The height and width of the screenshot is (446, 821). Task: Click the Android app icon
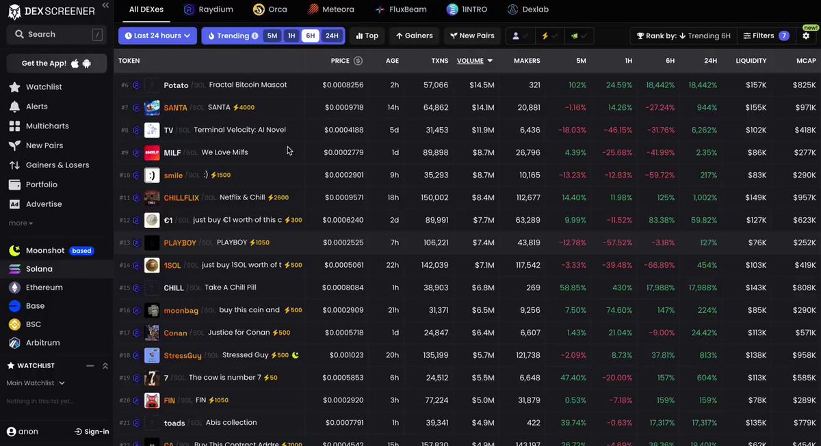coord(86,64)
